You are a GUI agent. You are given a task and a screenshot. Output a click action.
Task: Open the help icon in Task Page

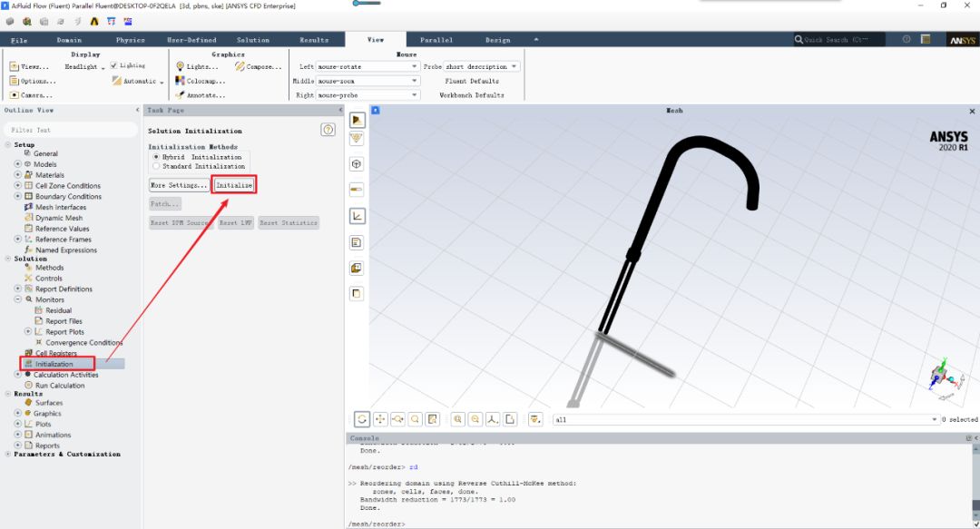[x=328, y=130]
